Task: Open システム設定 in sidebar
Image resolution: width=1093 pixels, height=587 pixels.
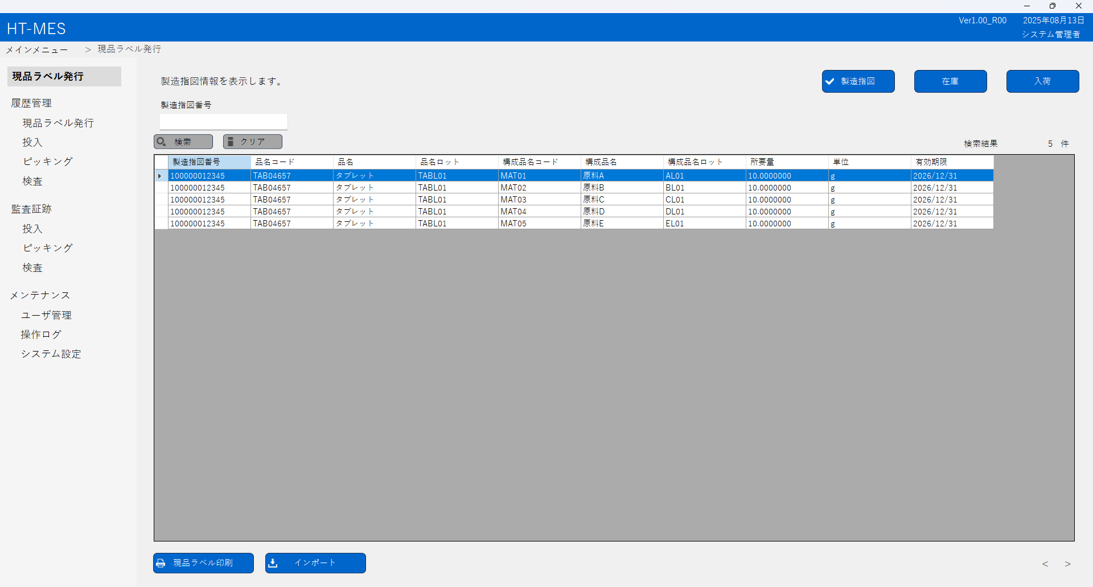Action: [x=51, y=354]
